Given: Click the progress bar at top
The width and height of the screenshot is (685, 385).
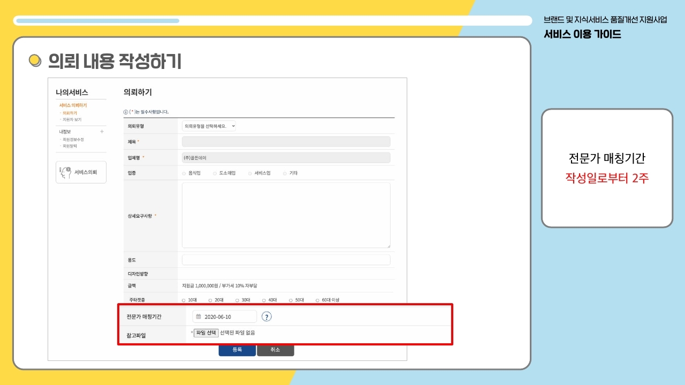Looking at the screenshot, I should pos(272,21).
